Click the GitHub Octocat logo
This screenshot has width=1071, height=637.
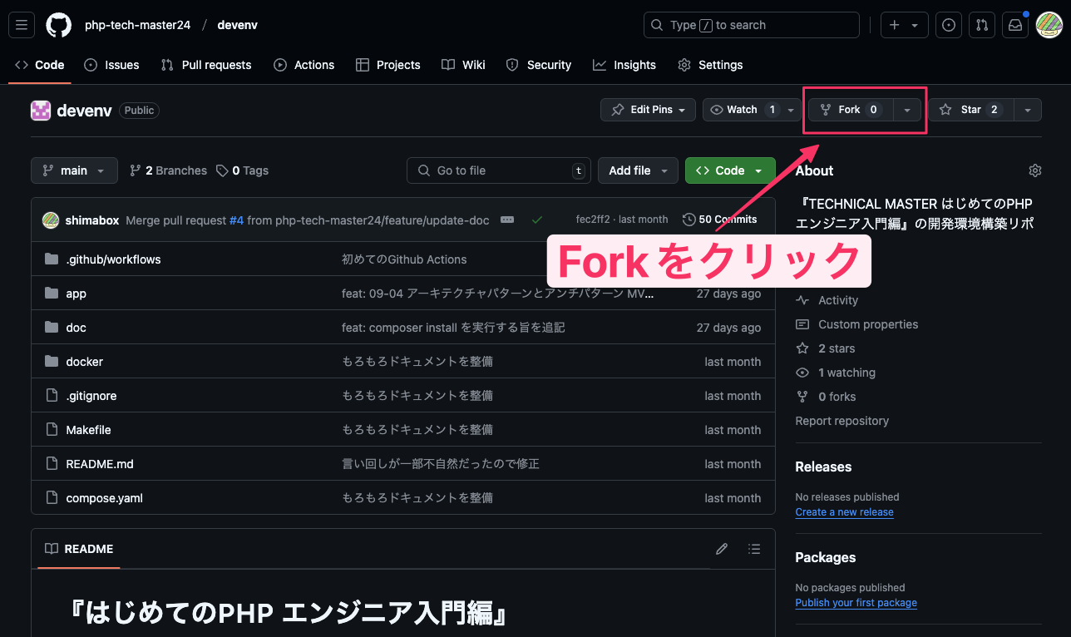pos(58,25)
